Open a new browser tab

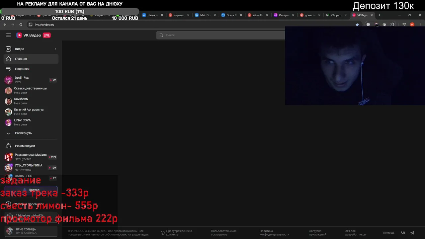pos(380,15)
